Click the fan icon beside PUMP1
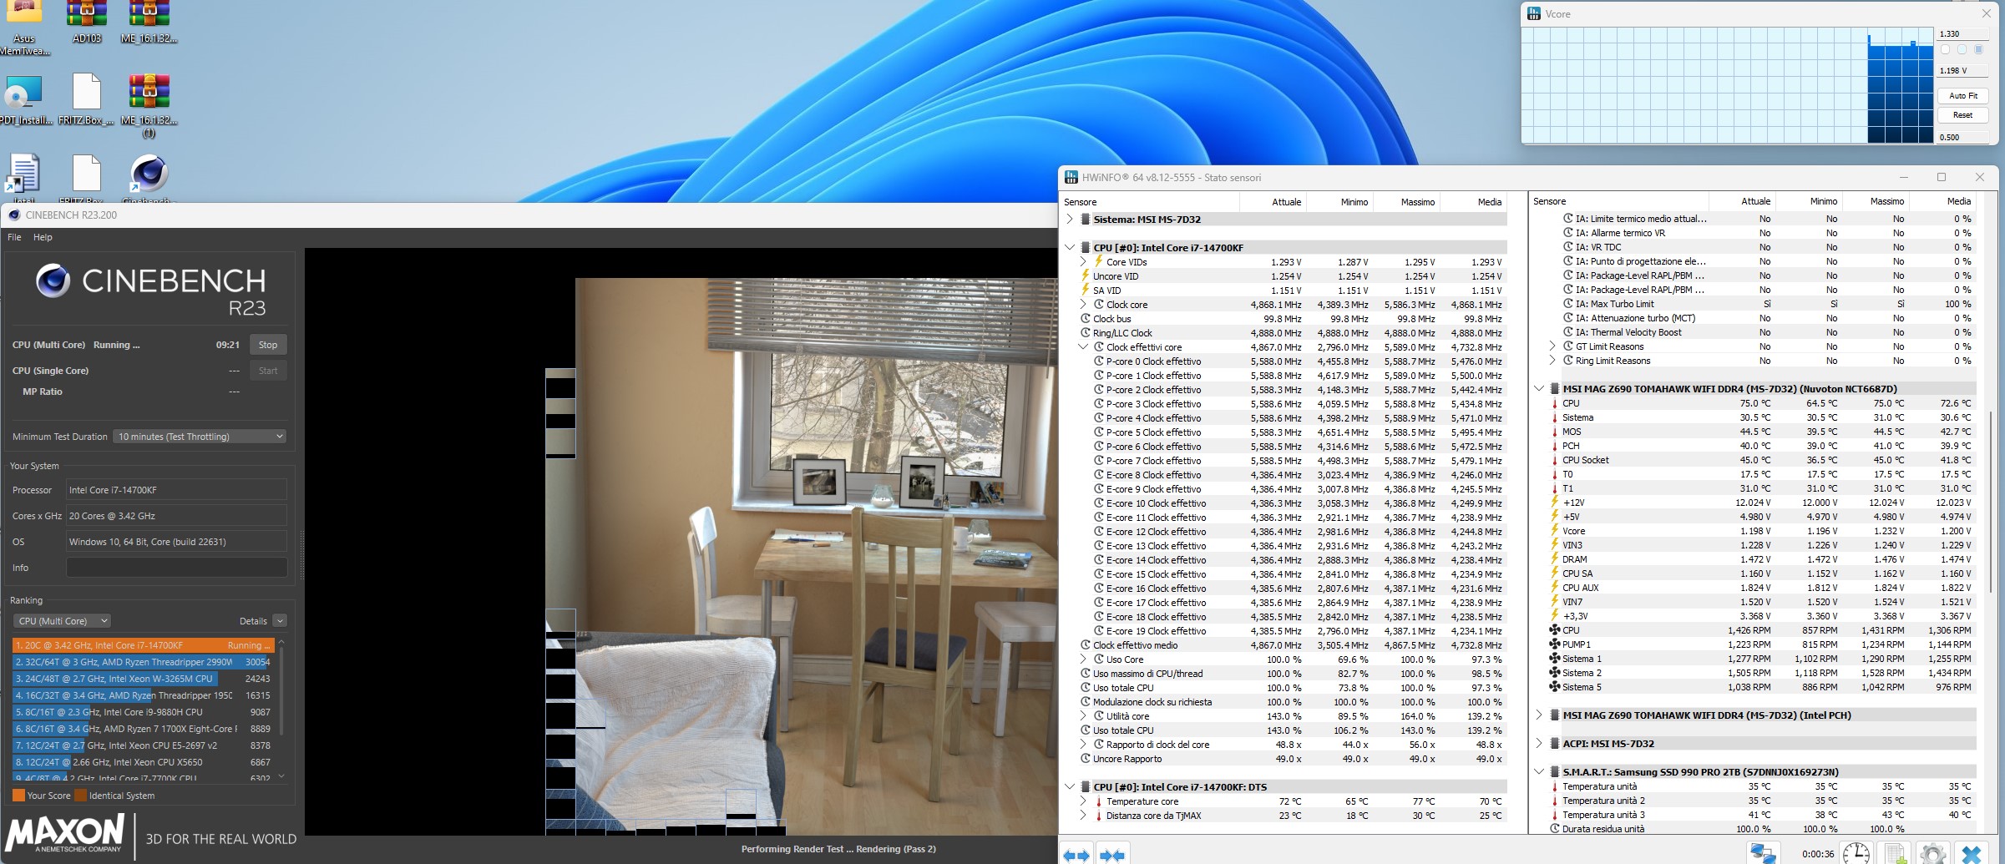 coord(1554,644)
